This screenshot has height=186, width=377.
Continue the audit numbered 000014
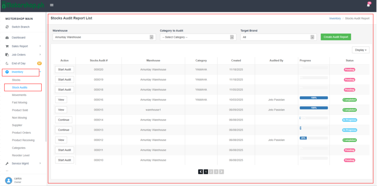(x=64, y=120)
